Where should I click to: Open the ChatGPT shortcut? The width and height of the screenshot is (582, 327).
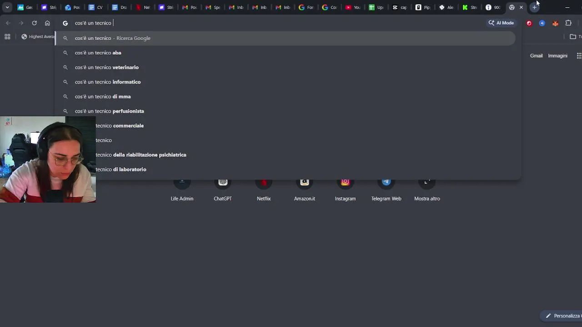[223, 190]
